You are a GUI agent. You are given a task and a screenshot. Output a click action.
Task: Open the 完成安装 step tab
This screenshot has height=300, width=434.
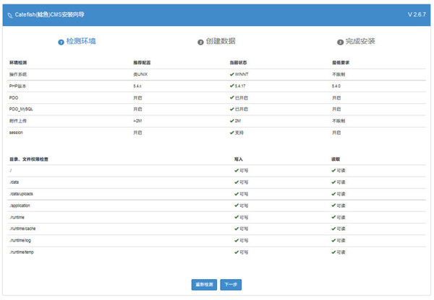pos(359,42)
